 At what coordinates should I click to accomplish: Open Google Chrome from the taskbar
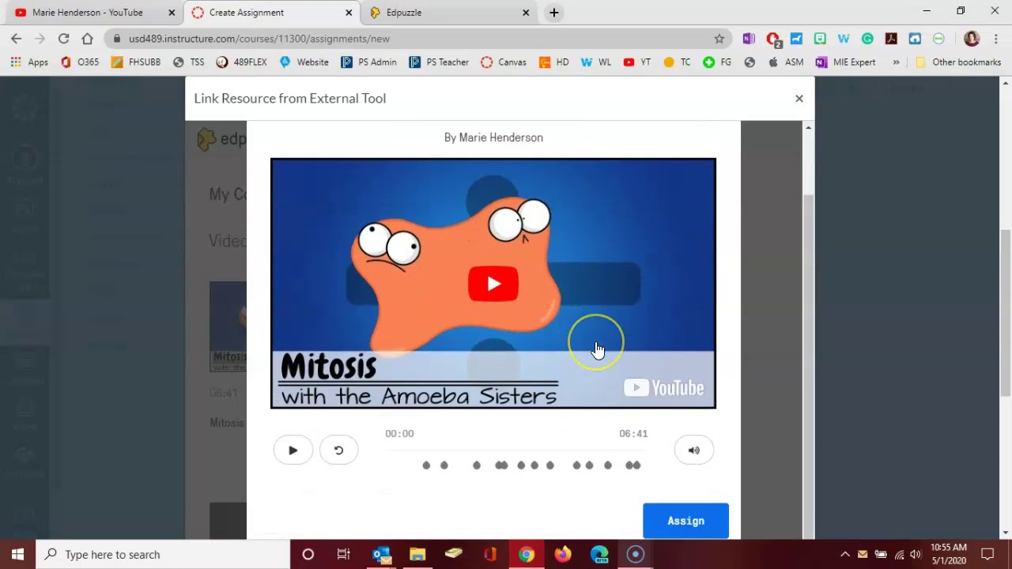pos(527,554)
